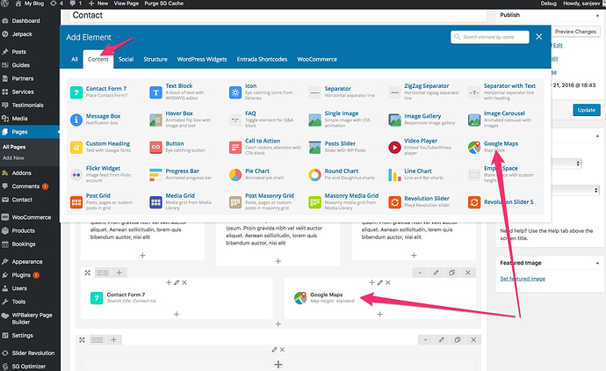The width and height of the screenshot is (606, 371).
Task: Click Purge SG Cache in admin bar
Action: [164, 4]
